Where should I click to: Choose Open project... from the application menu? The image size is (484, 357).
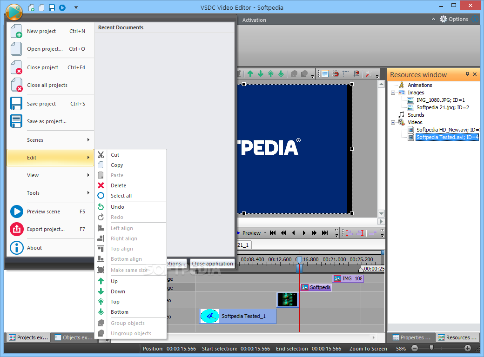(x=50, y=49)
